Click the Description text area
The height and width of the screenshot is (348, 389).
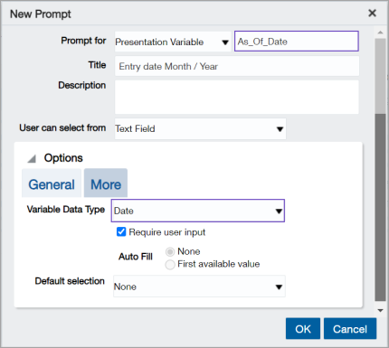pyautogui.click(x=237, y=97)
